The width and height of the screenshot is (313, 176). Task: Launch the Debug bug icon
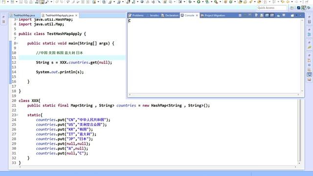coord(190,2)
